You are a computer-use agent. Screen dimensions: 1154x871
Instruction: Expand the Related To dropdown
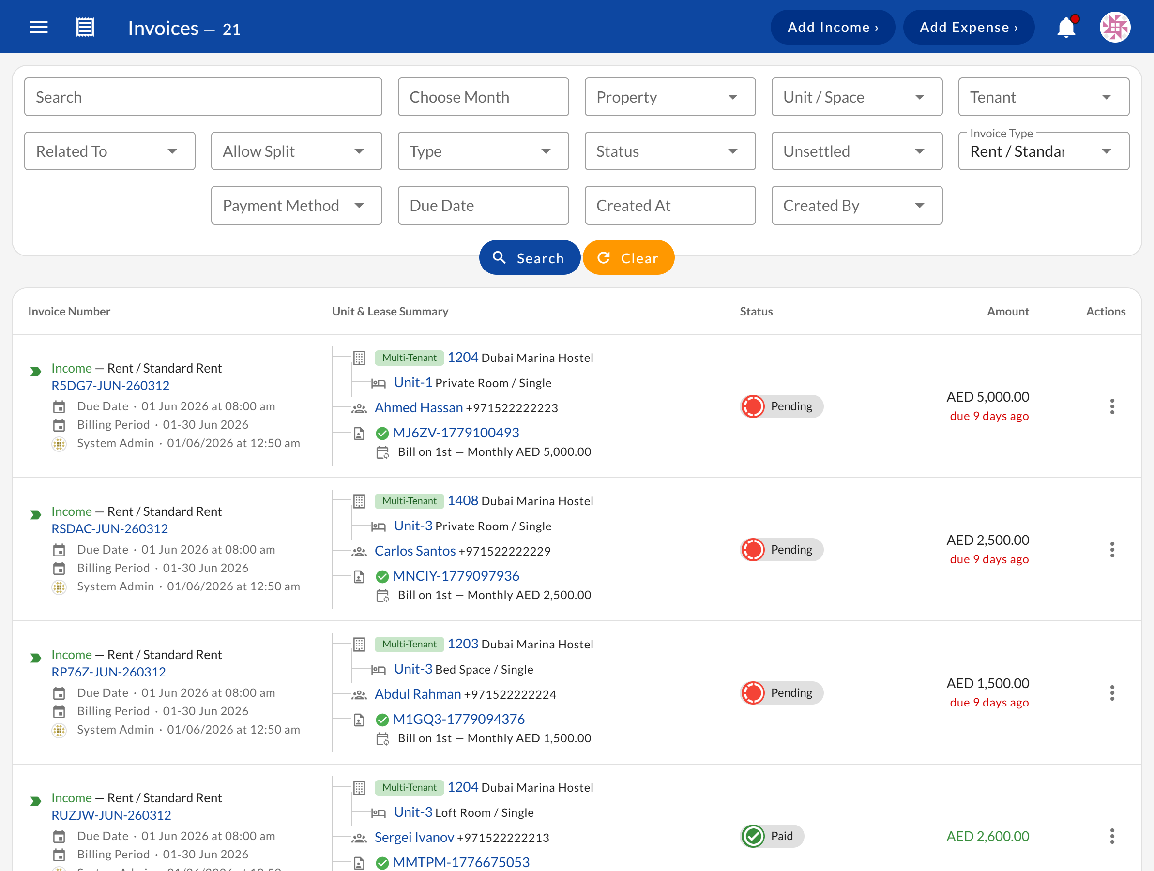click(109, 151)
